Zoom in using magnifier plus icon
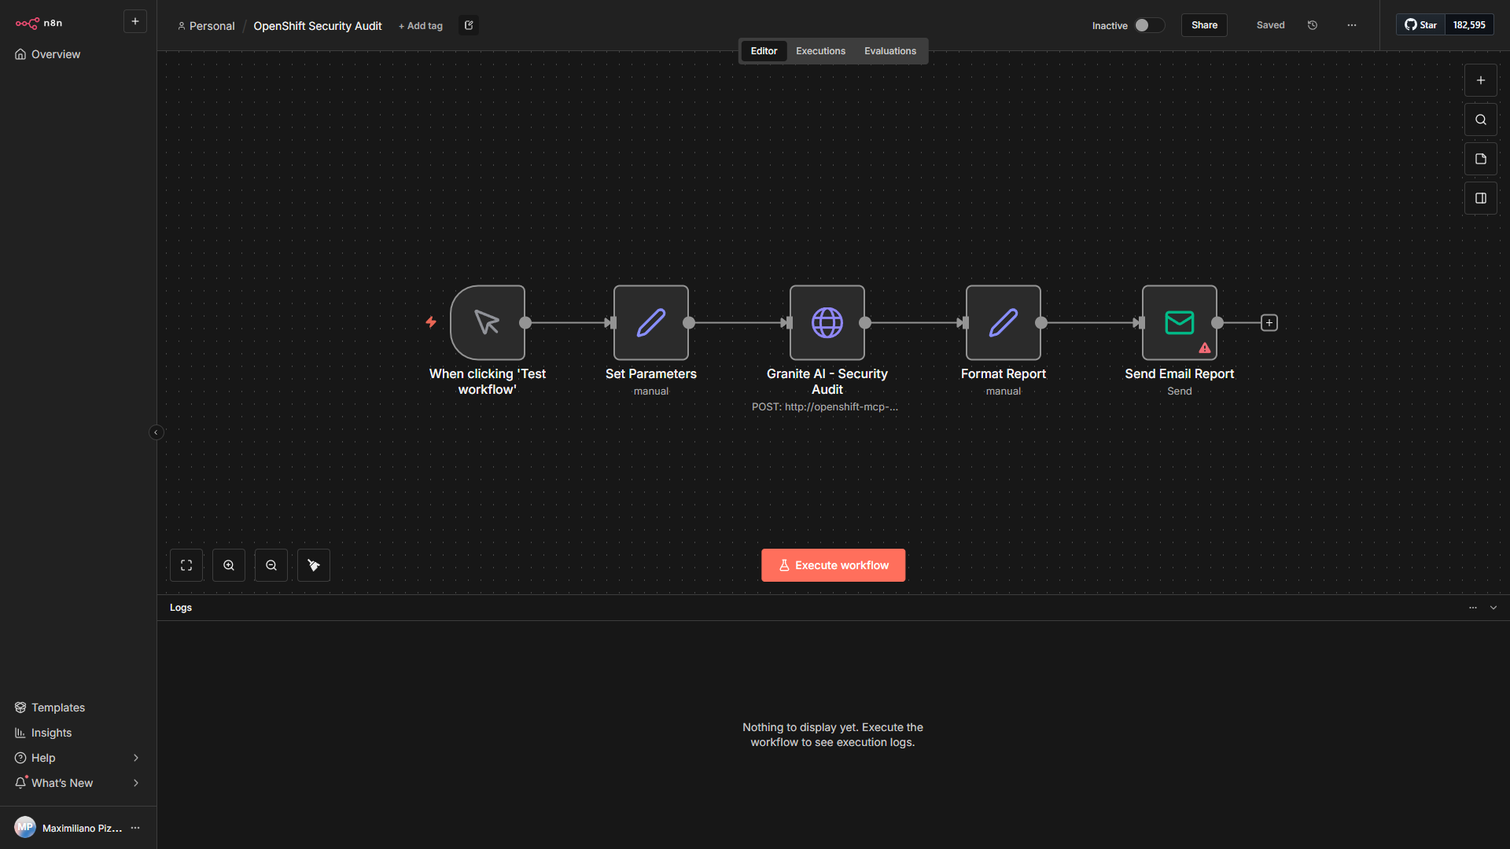The image size is (1510, 849). pyautogui.click(x=229, y=565)
